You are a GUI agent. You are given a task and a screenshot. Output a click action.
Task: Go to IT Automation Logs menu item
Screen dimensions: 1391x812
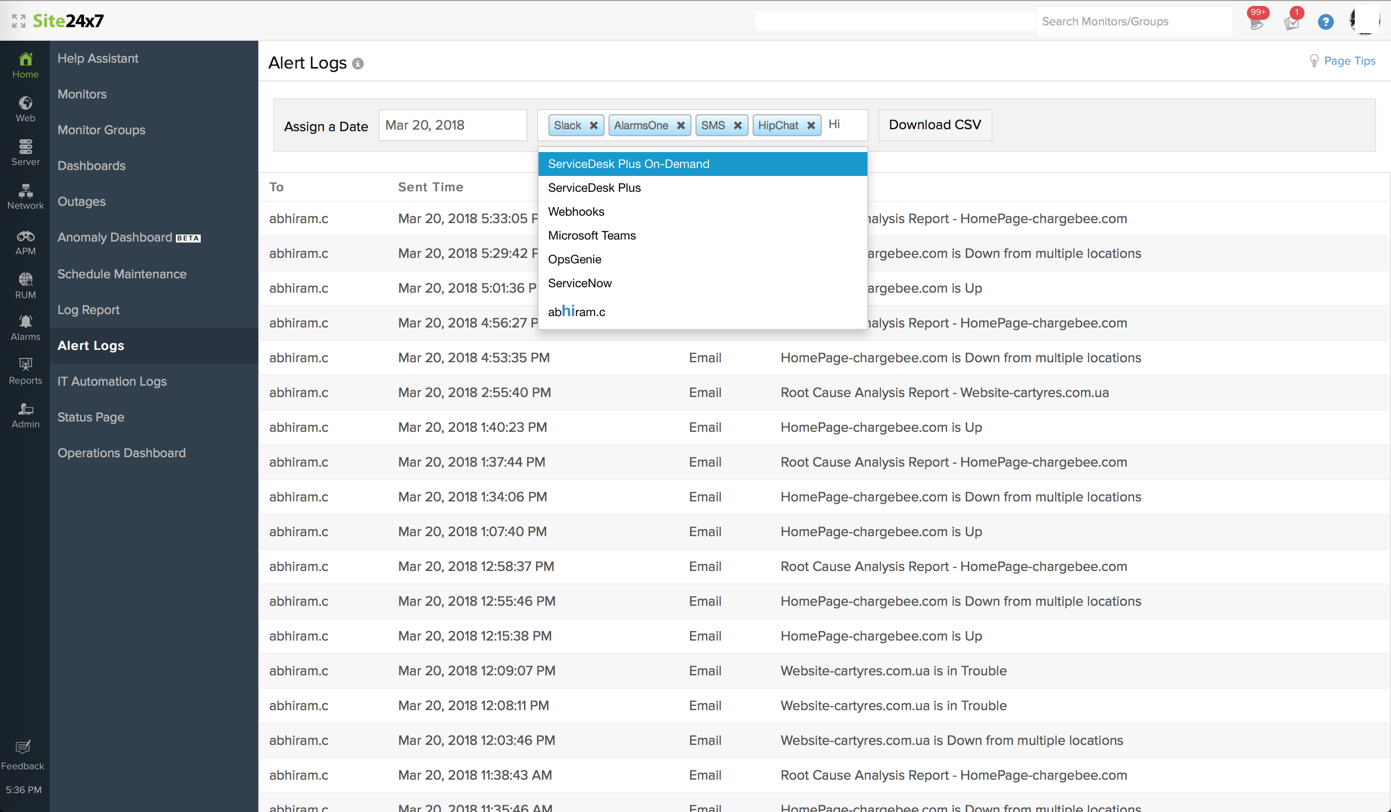pos(112,381)
